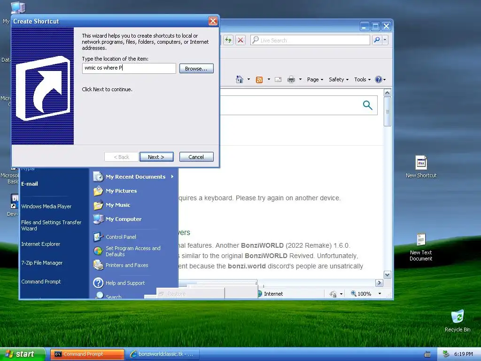481x361 pixels.
Task: Click the protected mode security icon in status bar
Action: pos(333,294)
